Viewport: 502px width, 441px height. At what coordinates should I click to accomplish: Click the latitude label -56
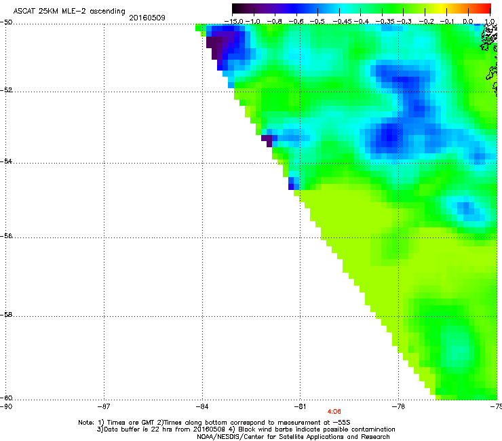6,235
